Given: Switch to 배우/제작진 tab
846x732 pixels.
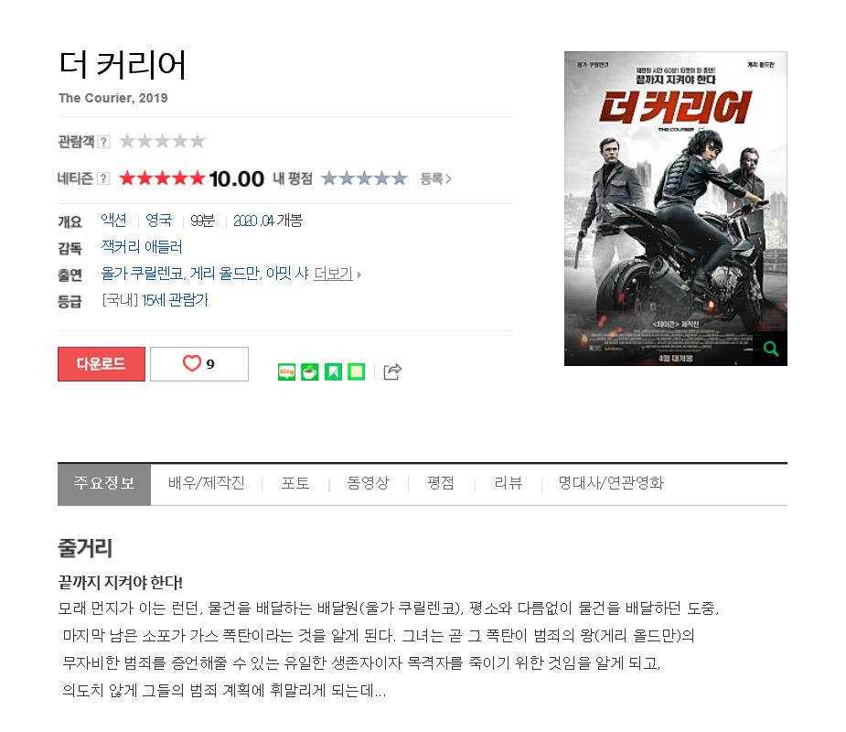Looking at the screenshot, I should [x=206, y=482].
